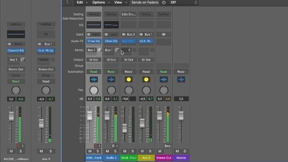Click the stereo format icon on AND...track input
288x162 pixels.
click(x=89, y=34)
